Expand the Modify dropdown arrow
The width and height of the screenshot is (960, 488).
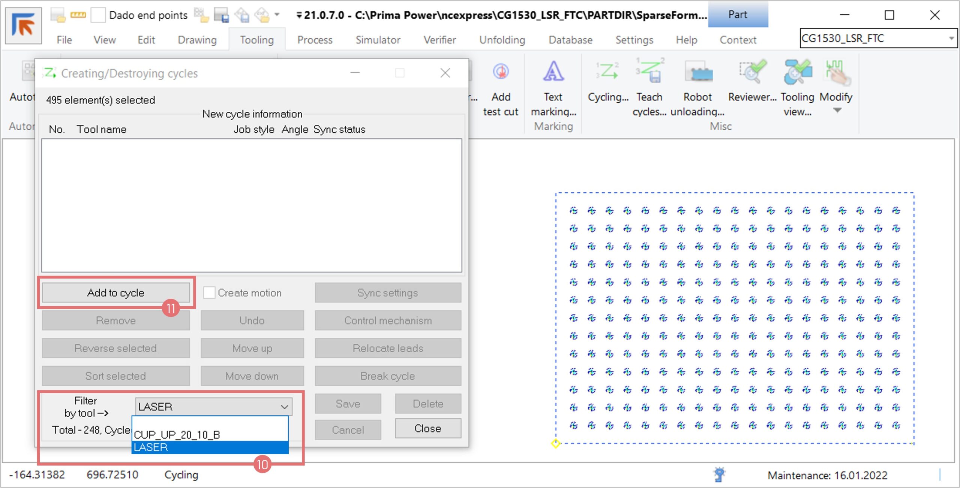(837, 110)
